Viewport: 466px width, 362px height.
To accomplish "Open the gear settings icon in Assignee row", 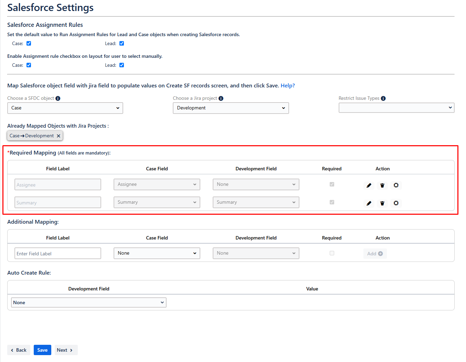I will point(396,185).
